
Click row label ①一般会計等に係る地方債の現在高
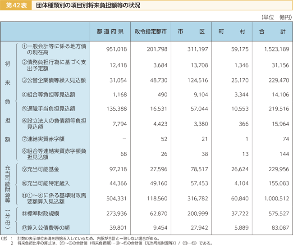point(54,49)
